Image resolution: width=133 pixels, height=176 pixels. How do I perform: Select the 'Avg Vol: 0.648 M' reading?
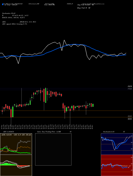pyautogui.click(x=85, y=5)
